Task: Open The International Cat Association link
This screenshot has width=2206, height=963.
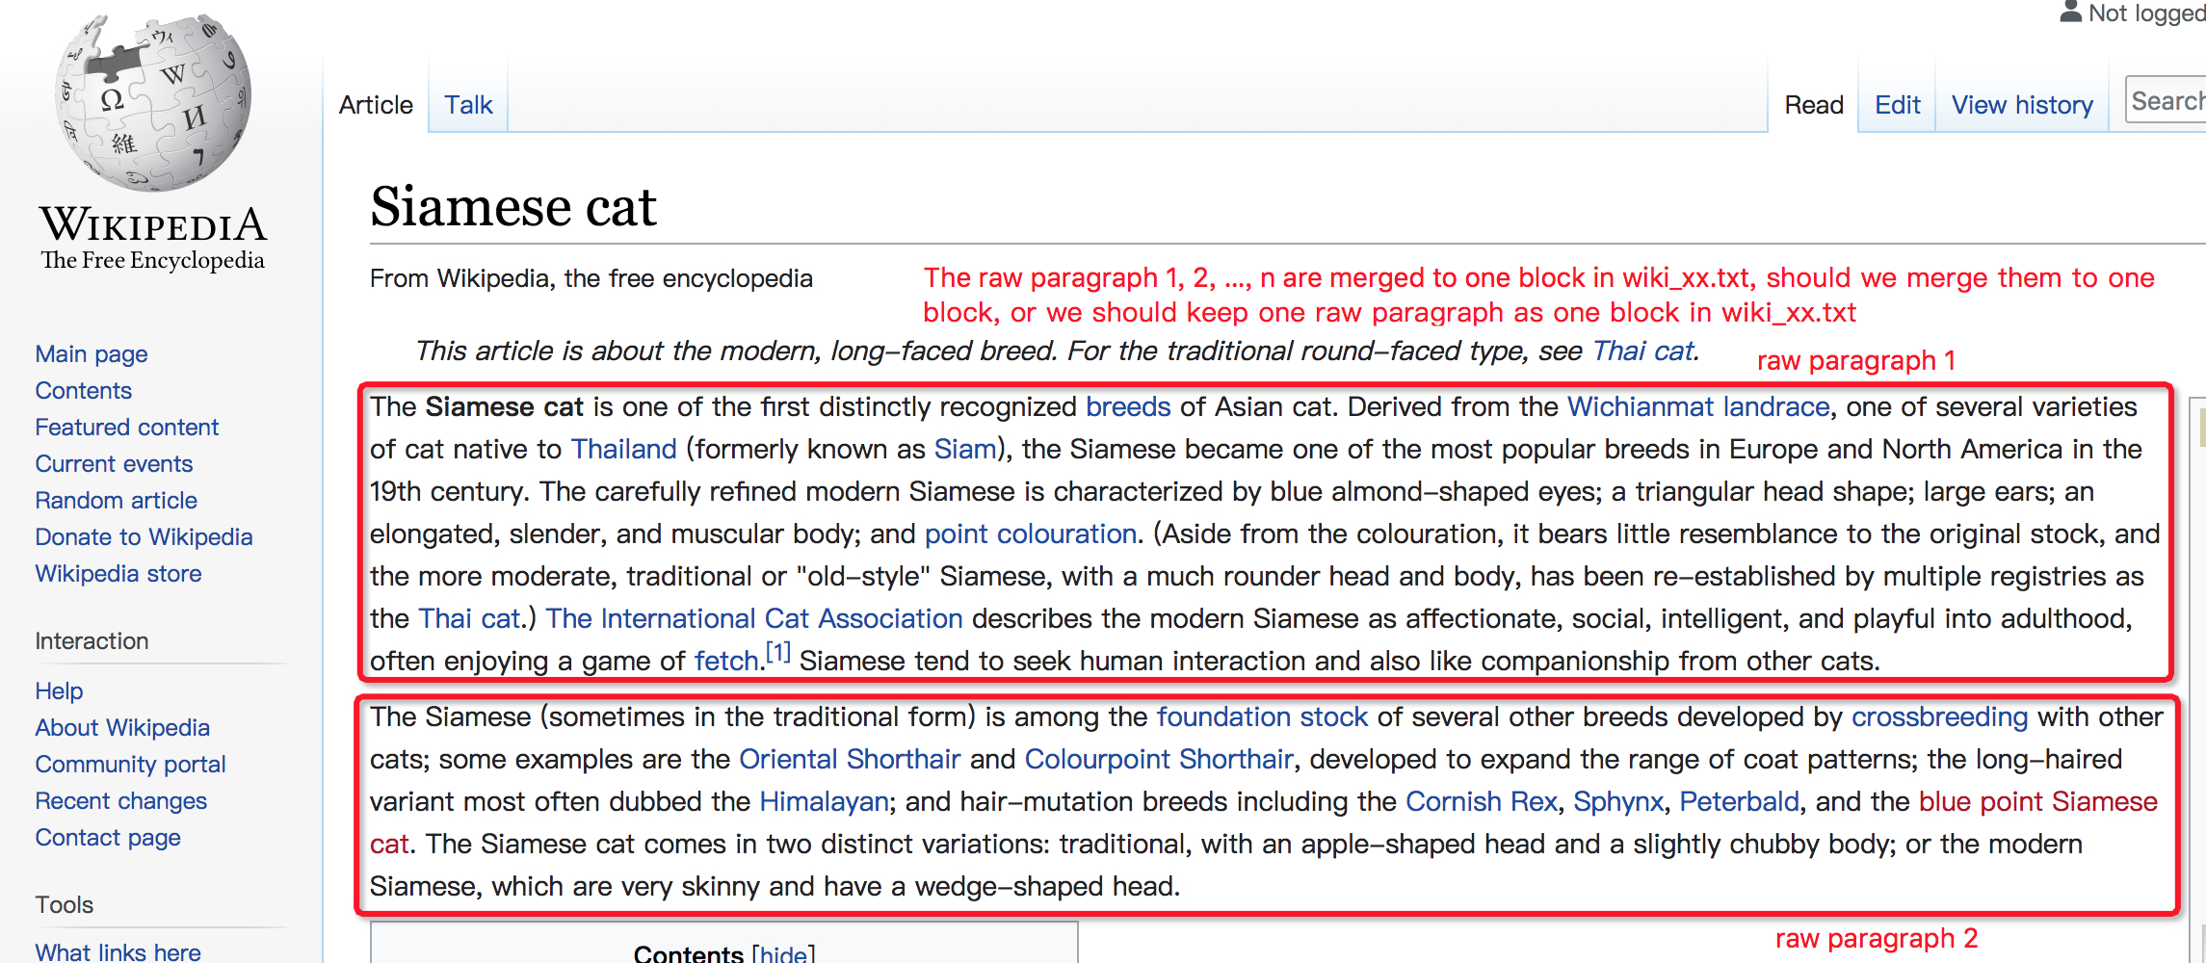Action: [754, 618]
